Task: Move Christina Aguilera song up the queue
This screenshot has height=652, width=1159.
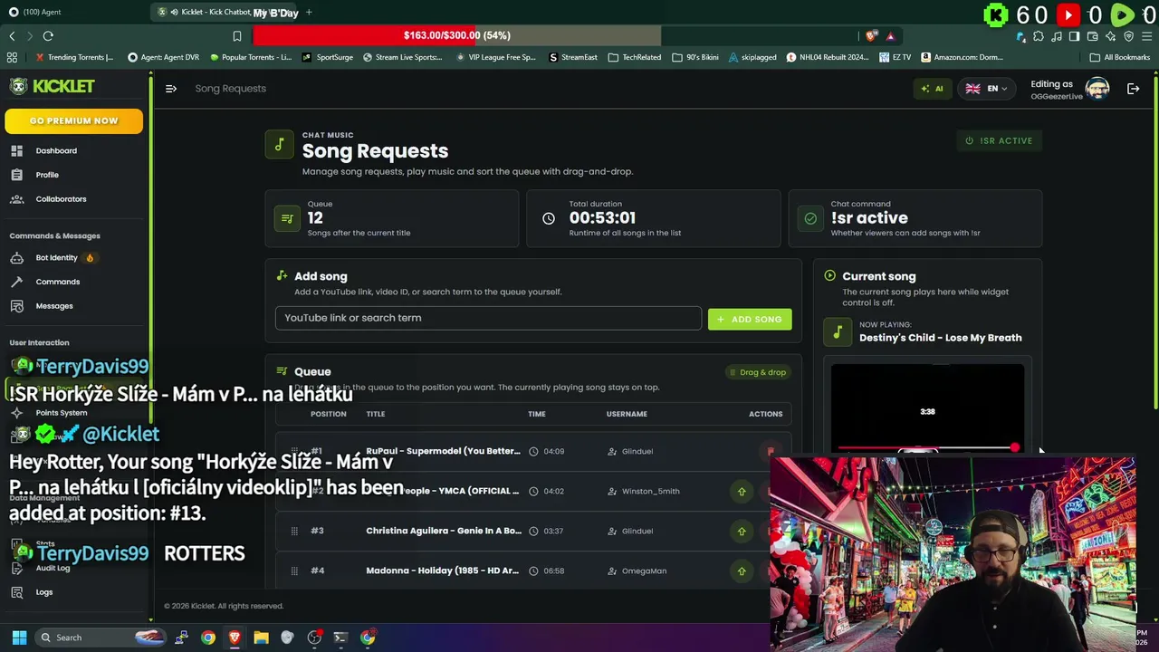Action: point(742,531)
